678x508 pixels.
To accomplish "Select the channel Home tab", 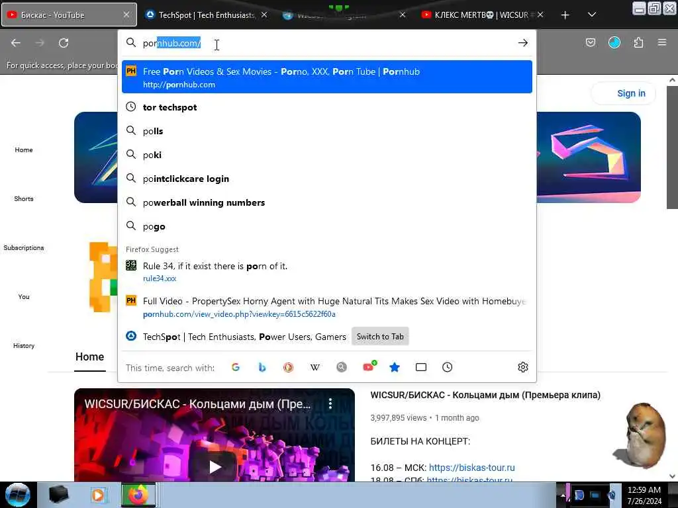I will [89, 357].
